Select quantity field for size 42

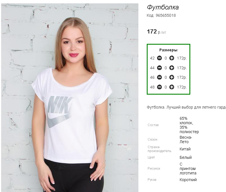pyautogui.click(x=166, y=58)
